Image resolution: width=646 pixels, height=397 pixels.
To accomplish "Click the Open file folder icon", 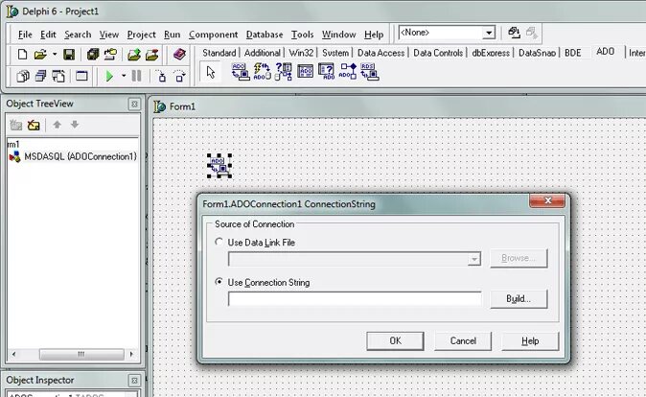I will [x=40, y=55].
